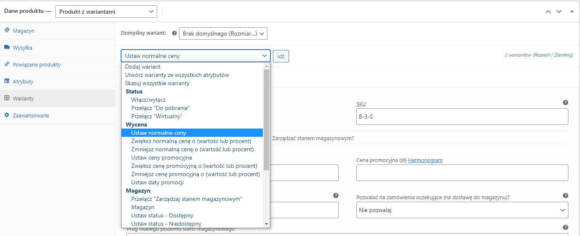Open the backorders Nie pozwalaj dropdown
Image resolution: width=580 pixels, height=236 pixels.
(x=462, y=210)
